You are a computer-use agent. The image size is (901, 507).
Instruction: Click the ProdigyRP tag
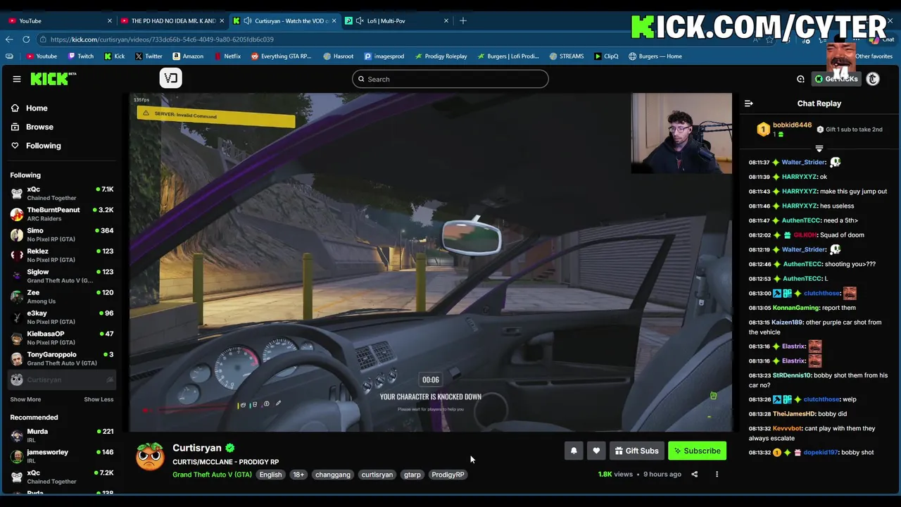(448, 475)
